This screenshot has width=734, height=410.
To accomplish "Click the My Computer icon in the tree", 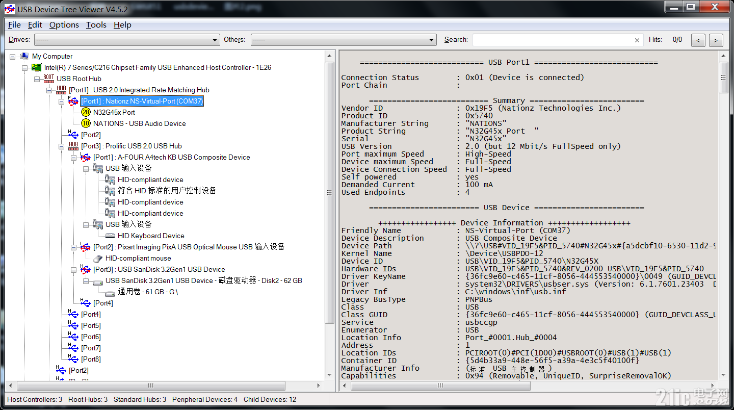I will coord(24,56).
